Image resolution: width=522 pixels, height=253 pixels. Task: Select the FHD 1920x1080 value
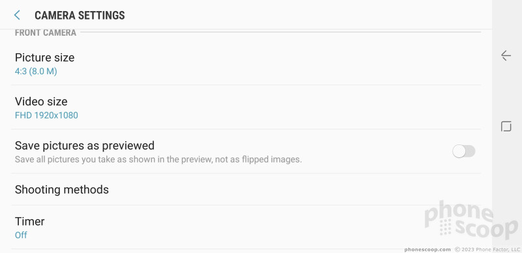coord(46,116)
